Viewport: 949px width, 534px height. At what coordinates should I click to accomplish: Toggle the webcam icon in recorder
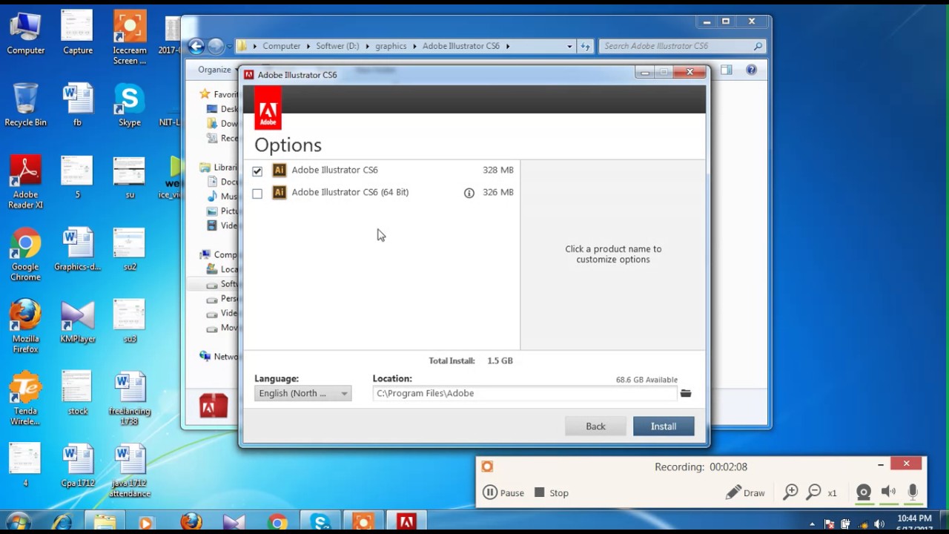863,492
